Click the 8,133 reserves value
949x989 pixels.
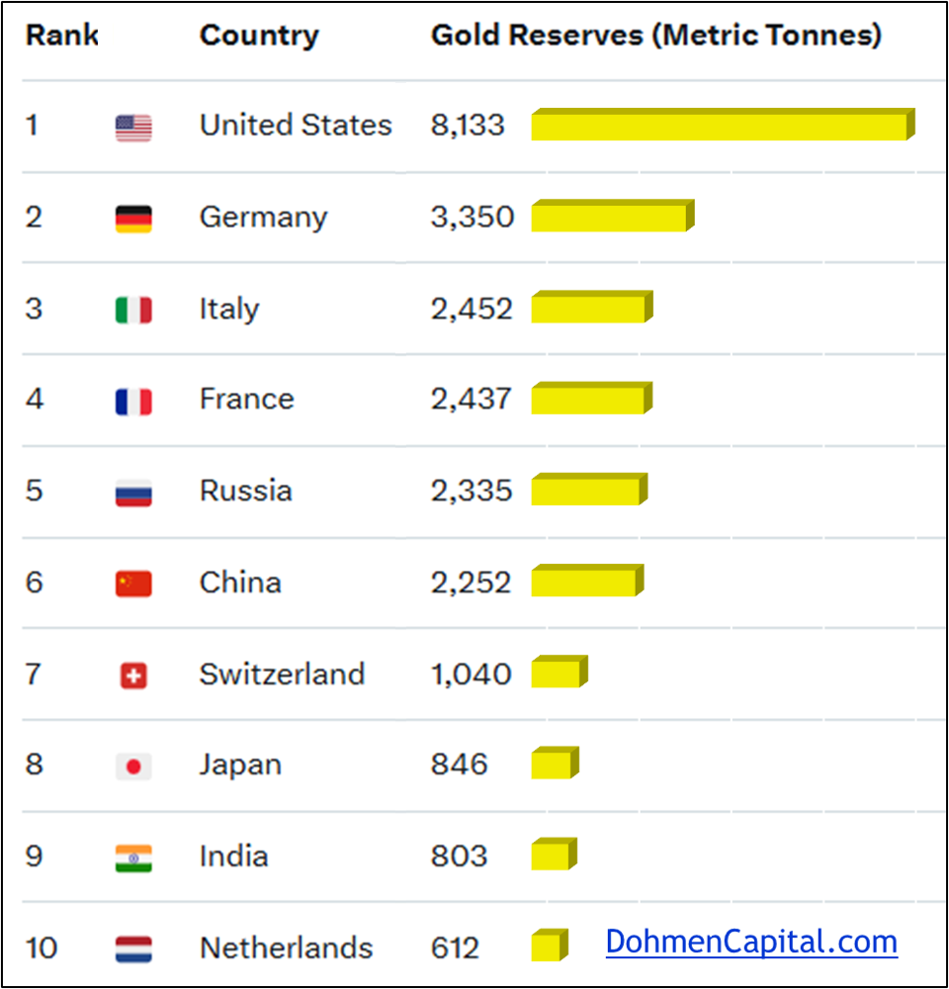(x=468, y=126)
